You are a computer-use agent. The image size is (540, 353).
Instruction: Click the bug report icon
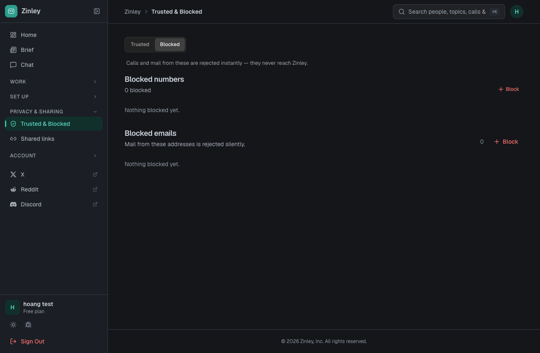[28, 325]
